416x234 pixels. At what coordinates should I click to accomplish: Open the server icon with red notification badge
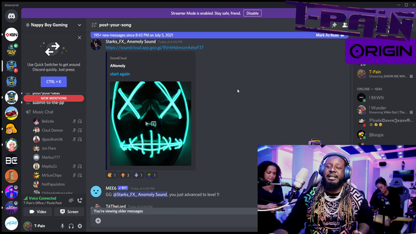12,66
